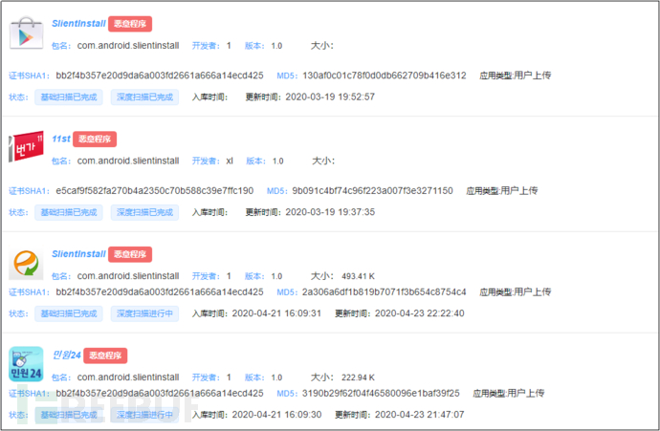Select MD5 value 130af0c01c78f0d0db662709b416e312
Screen dimensions: 660x431
click(x=385, y=75)
